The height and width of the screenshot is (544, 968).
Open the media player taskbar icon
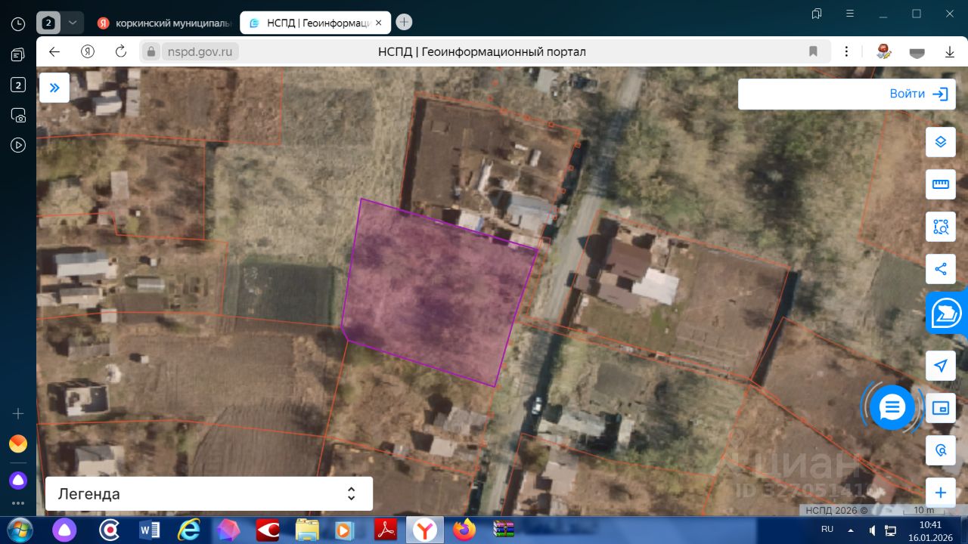(346, 530)
